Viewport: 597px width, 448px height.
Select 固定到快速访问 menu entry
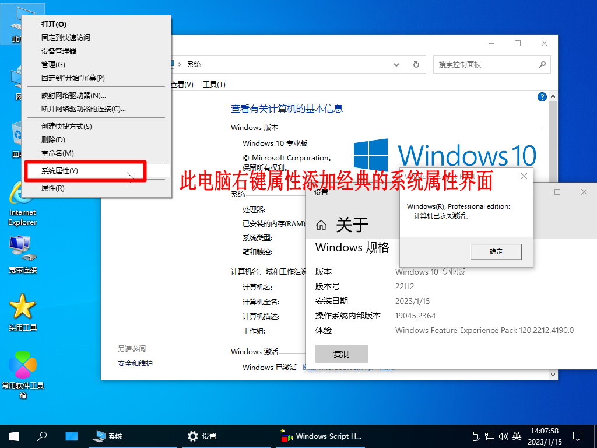click(96, 37)
